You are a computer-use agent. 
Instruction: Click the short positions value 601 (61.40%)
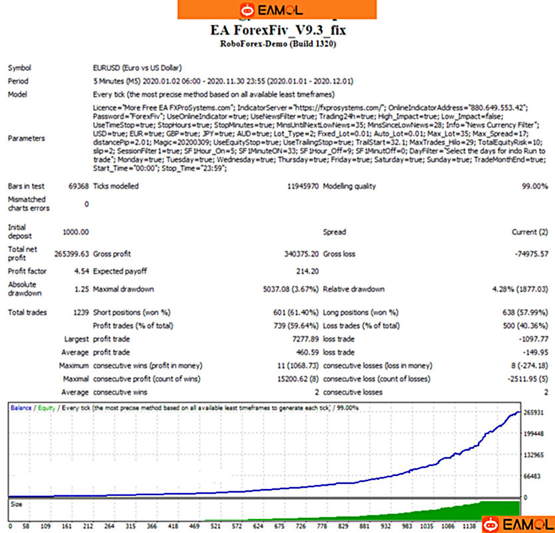point(296,312)
